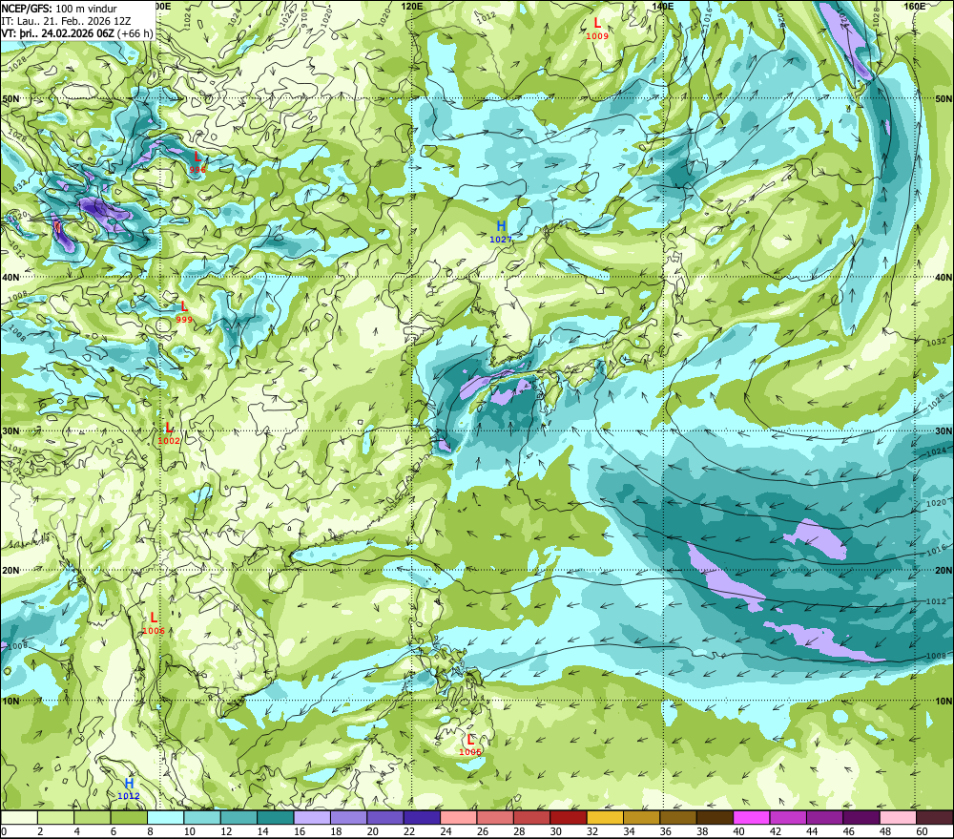Viewport: 954px width, 839px height.
Task: Click the 30N label on right edge
Action: 944,431
